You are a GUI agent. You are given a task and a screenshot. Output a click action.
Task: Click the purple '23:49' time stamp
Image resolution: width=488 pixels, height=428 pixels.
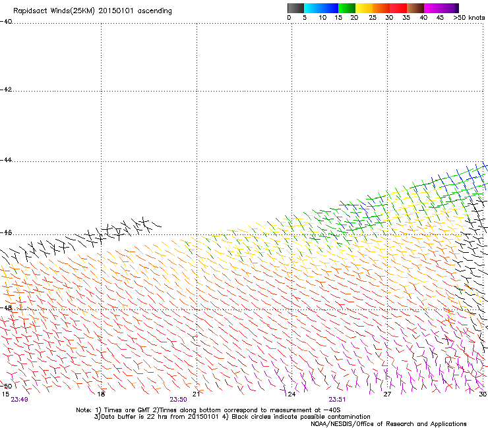pos(19,400)
